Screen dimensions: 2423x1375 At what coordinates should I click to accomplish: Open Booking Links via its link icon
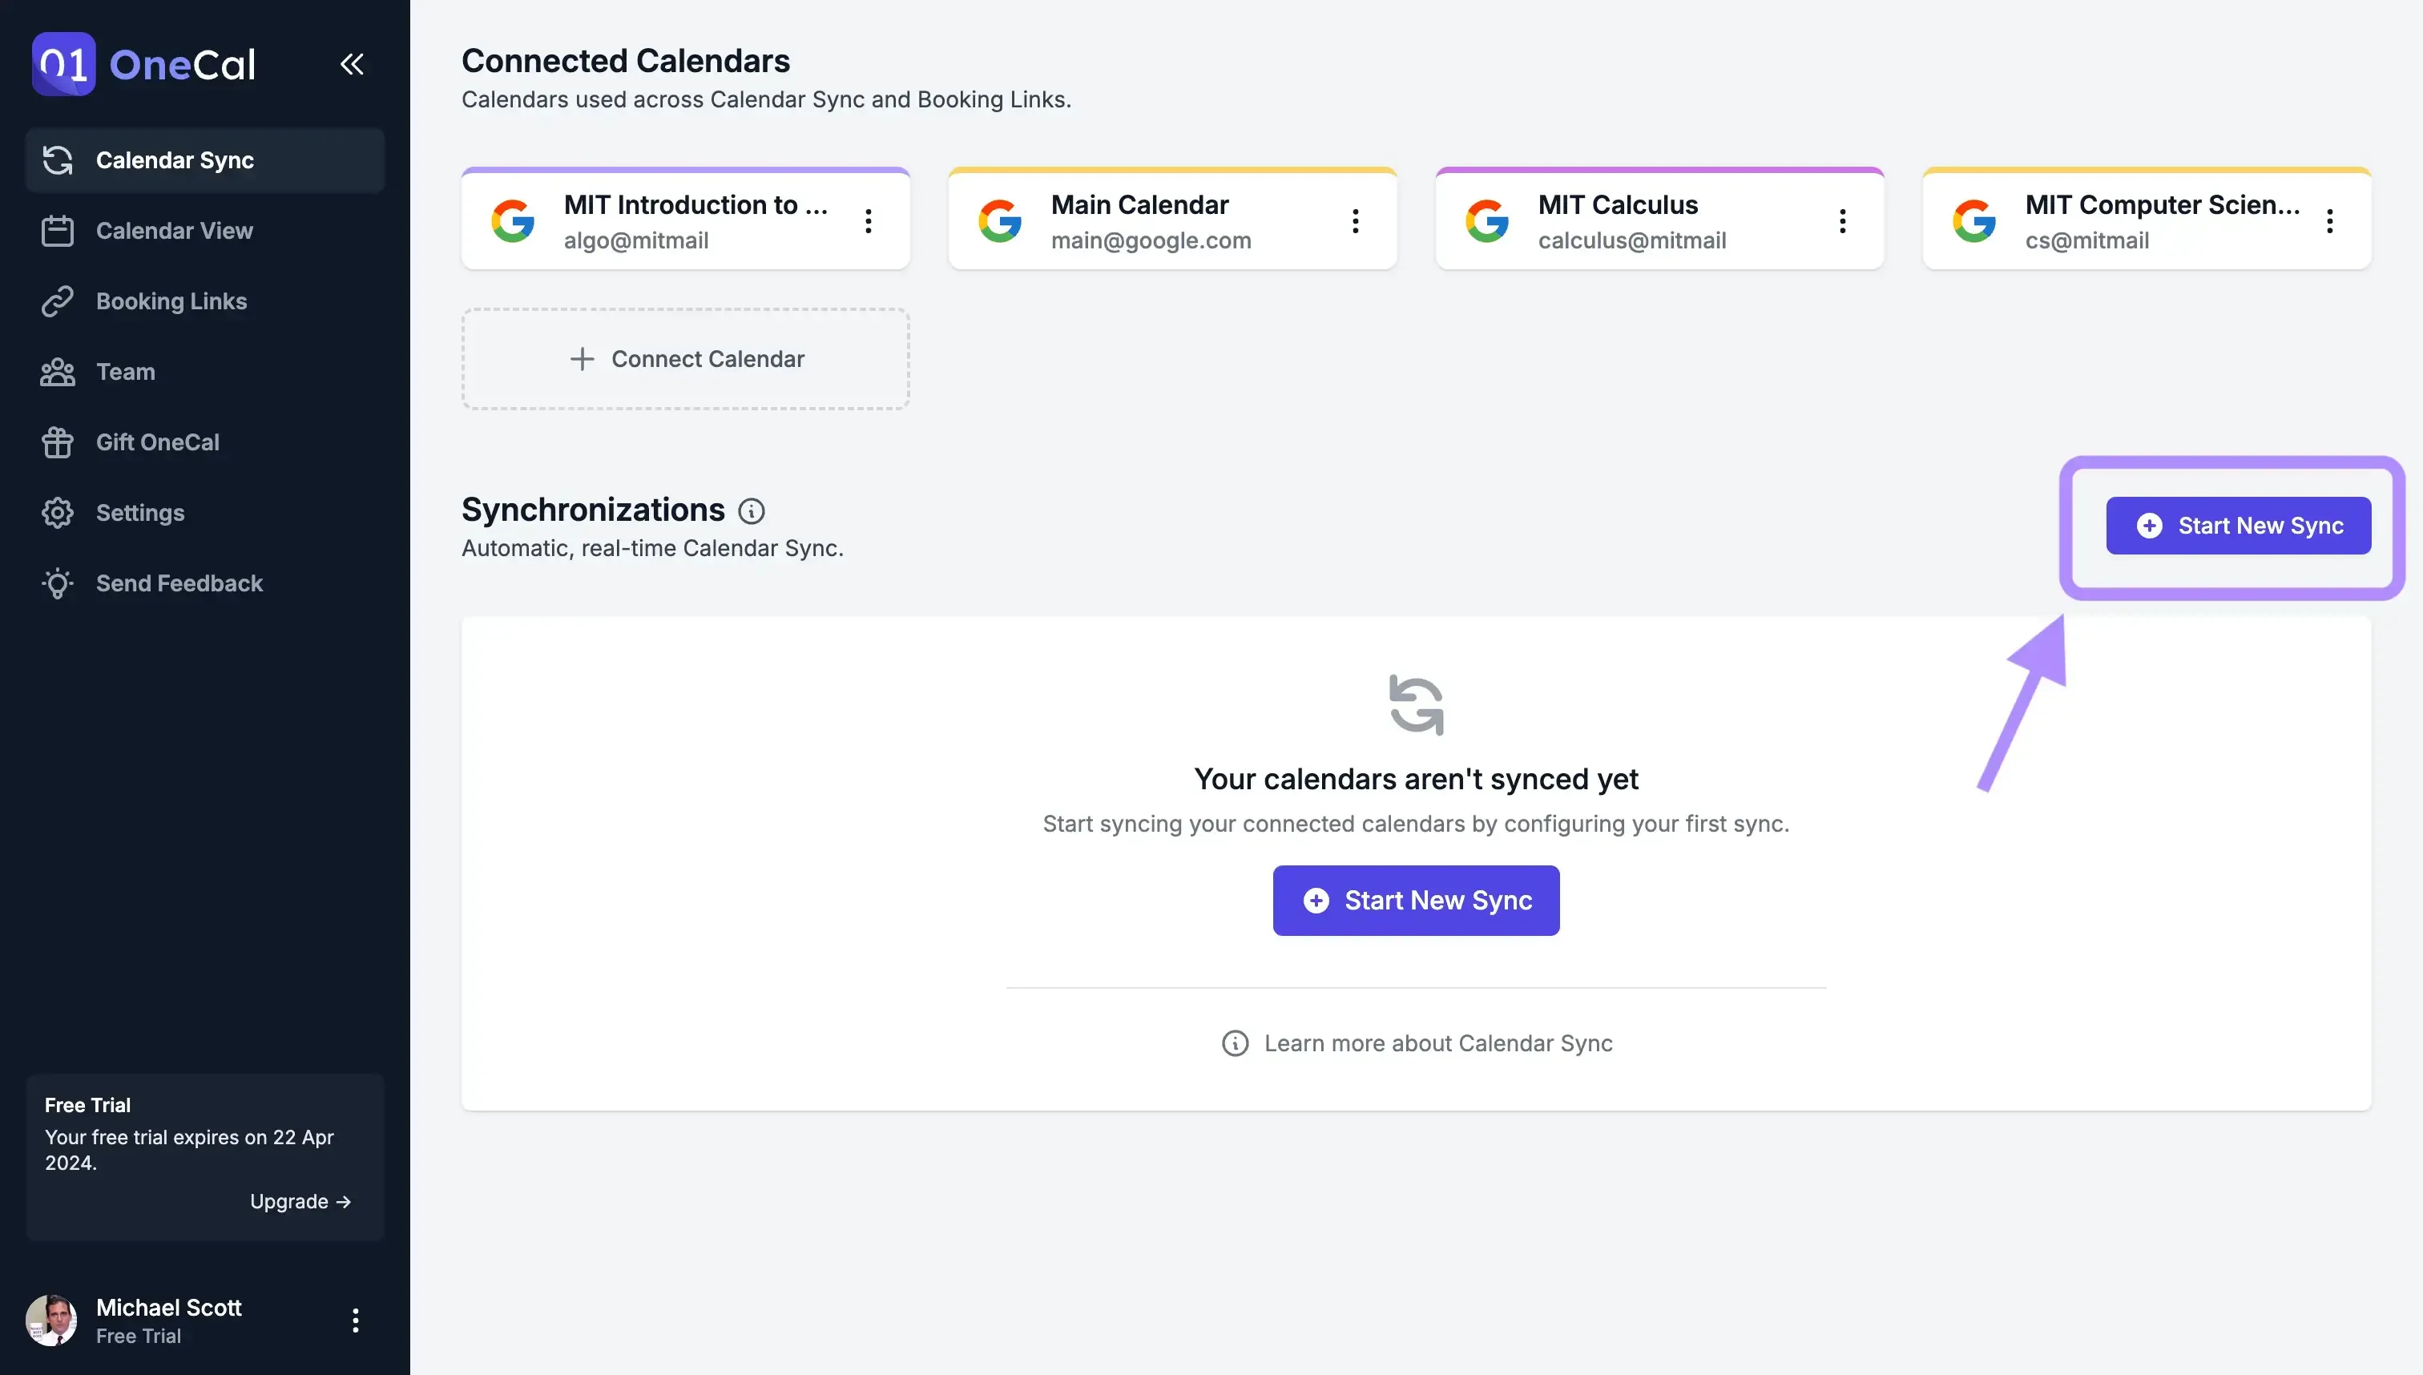[x=58, y=300]
